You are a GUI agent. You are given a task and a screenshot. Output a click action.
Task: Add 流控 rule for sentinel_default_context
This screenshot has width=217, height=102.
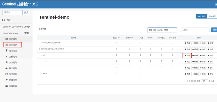click(187, 43)
